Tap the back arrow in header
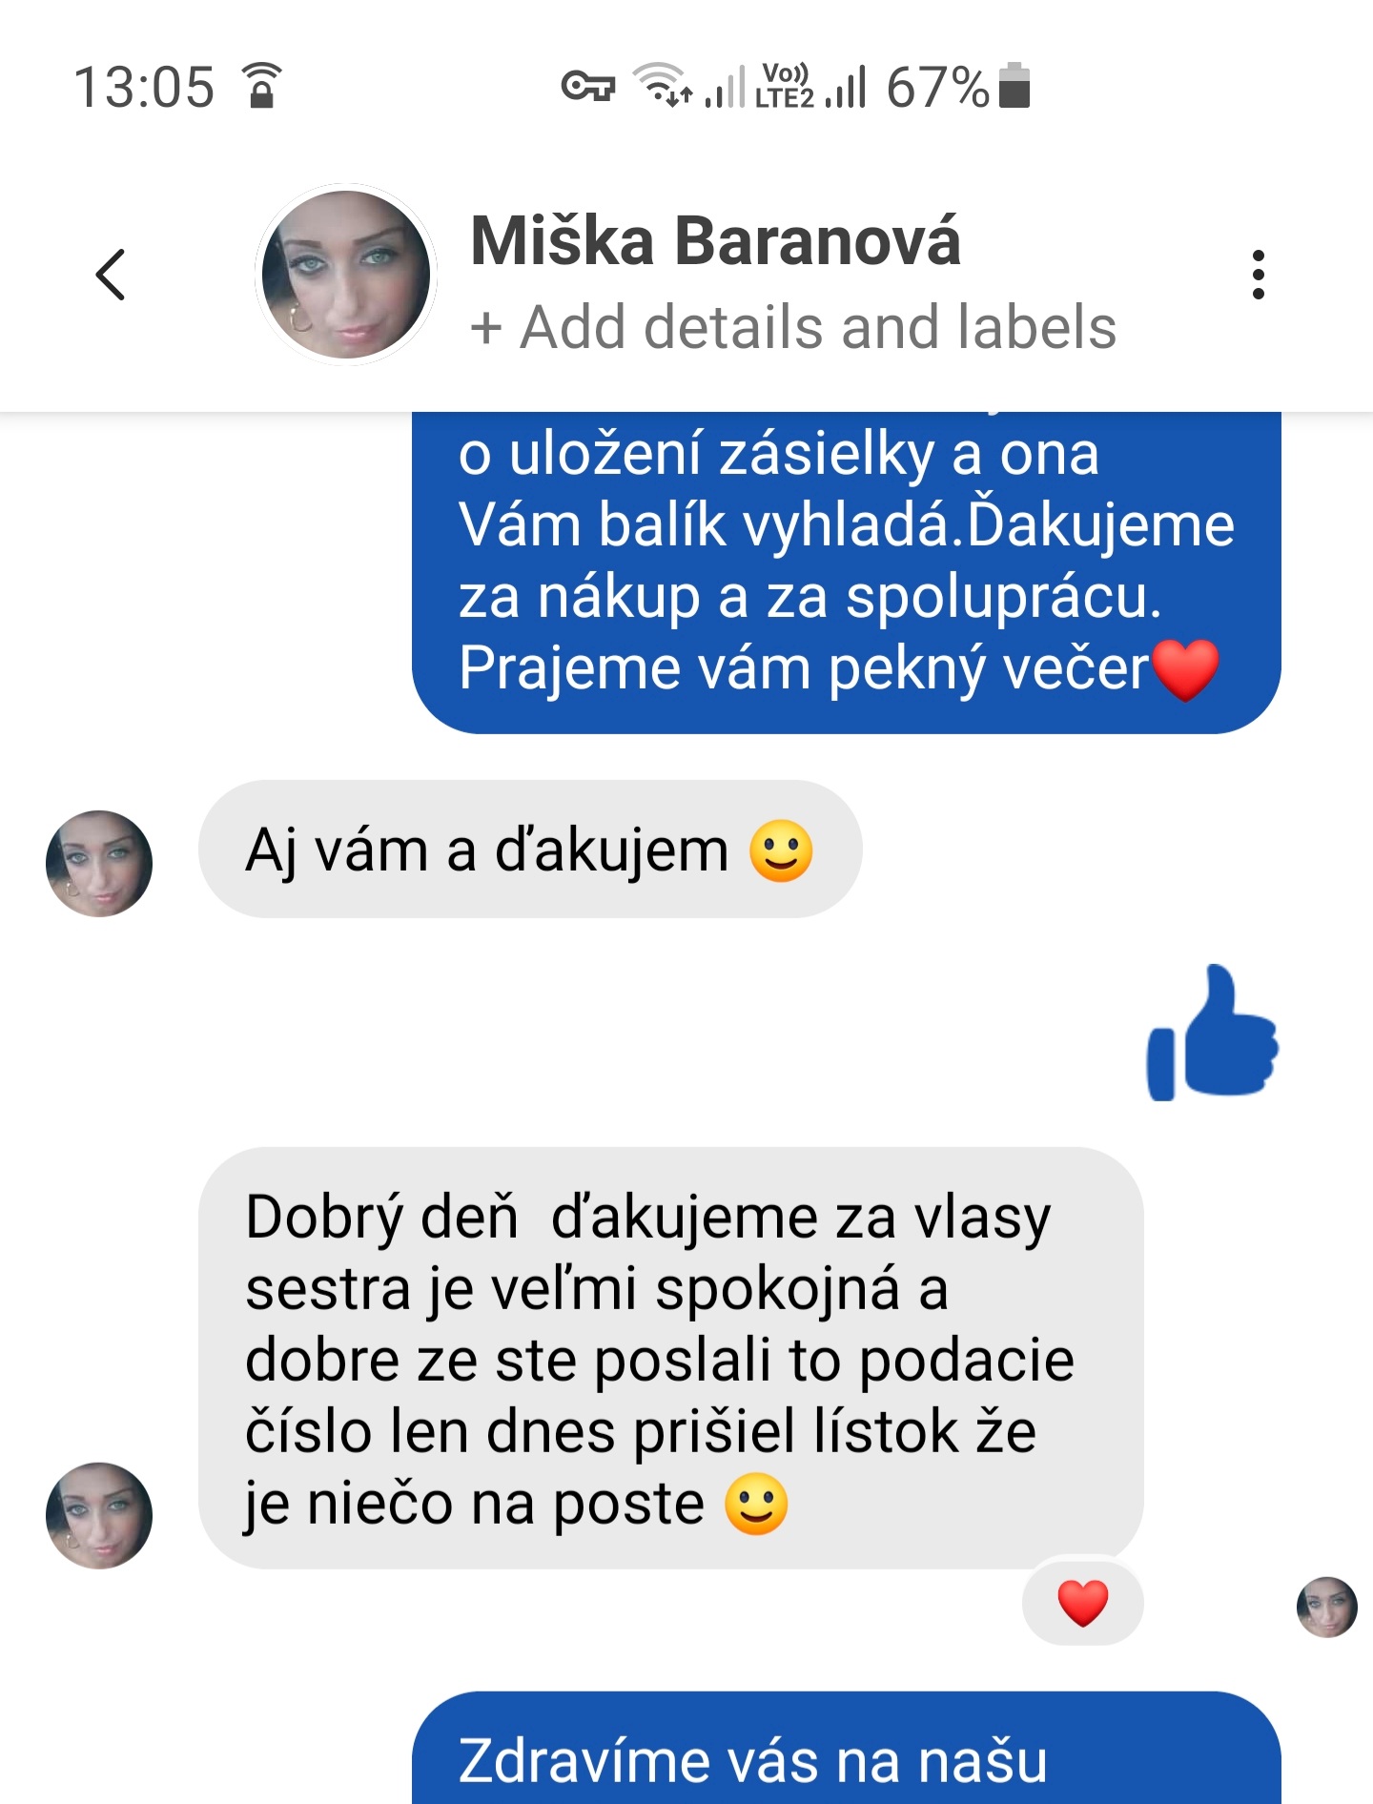 [111, 275]
